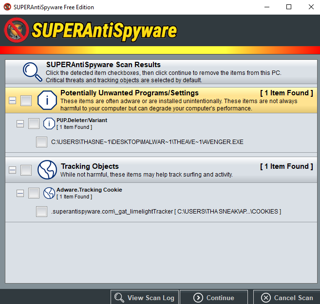Viewport: 320px width, 304px height.
Task: Click the SUPERAntiSpyware Scan Results heading
Action: [103, 65]
